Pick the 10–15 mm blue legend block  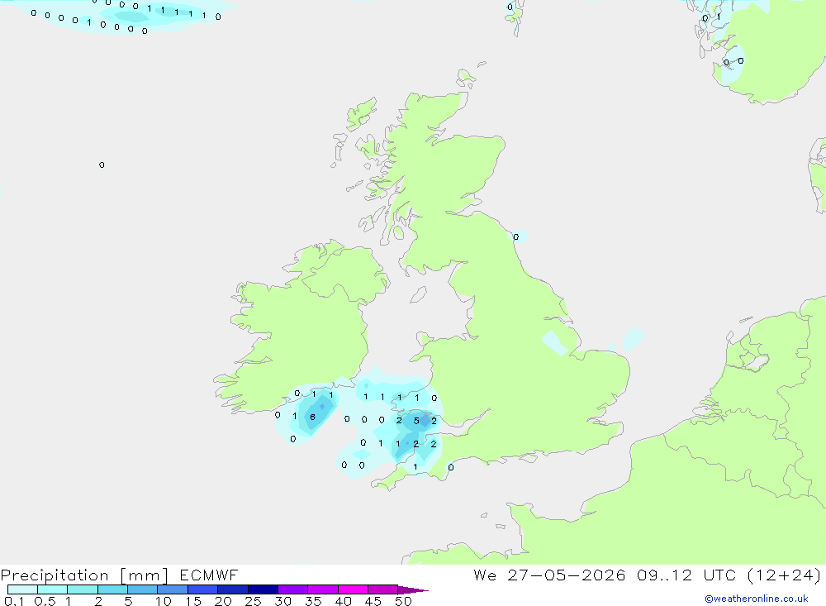(173, 589)
